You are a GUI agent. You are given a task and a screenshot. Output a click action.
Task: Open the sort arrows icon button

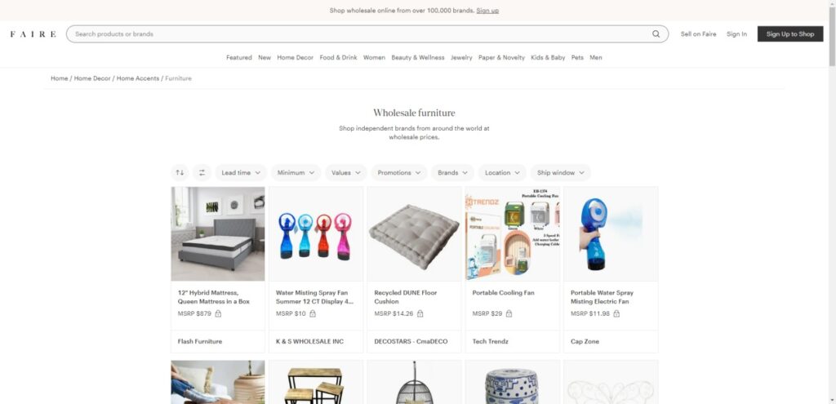(180, 173)
